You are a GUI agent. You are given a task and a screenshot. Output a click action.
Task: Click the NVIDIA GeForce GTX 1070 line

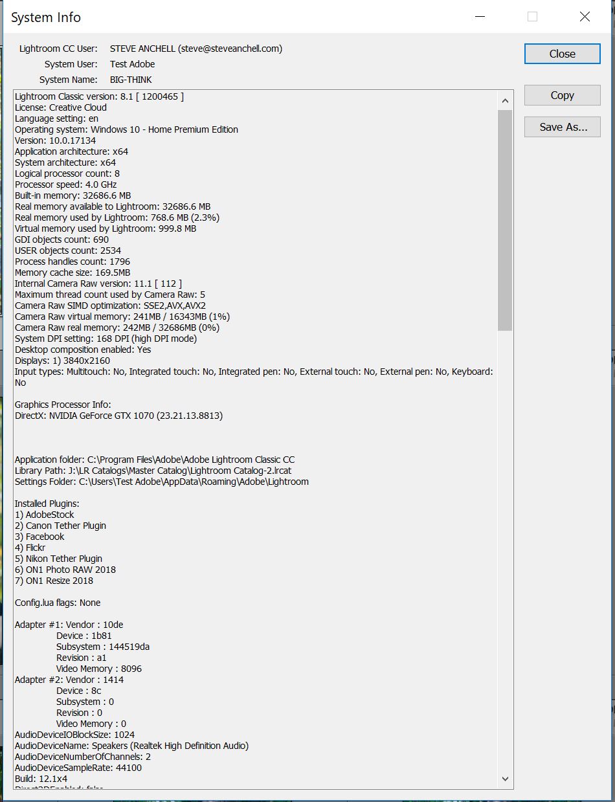tap(118, 416)
